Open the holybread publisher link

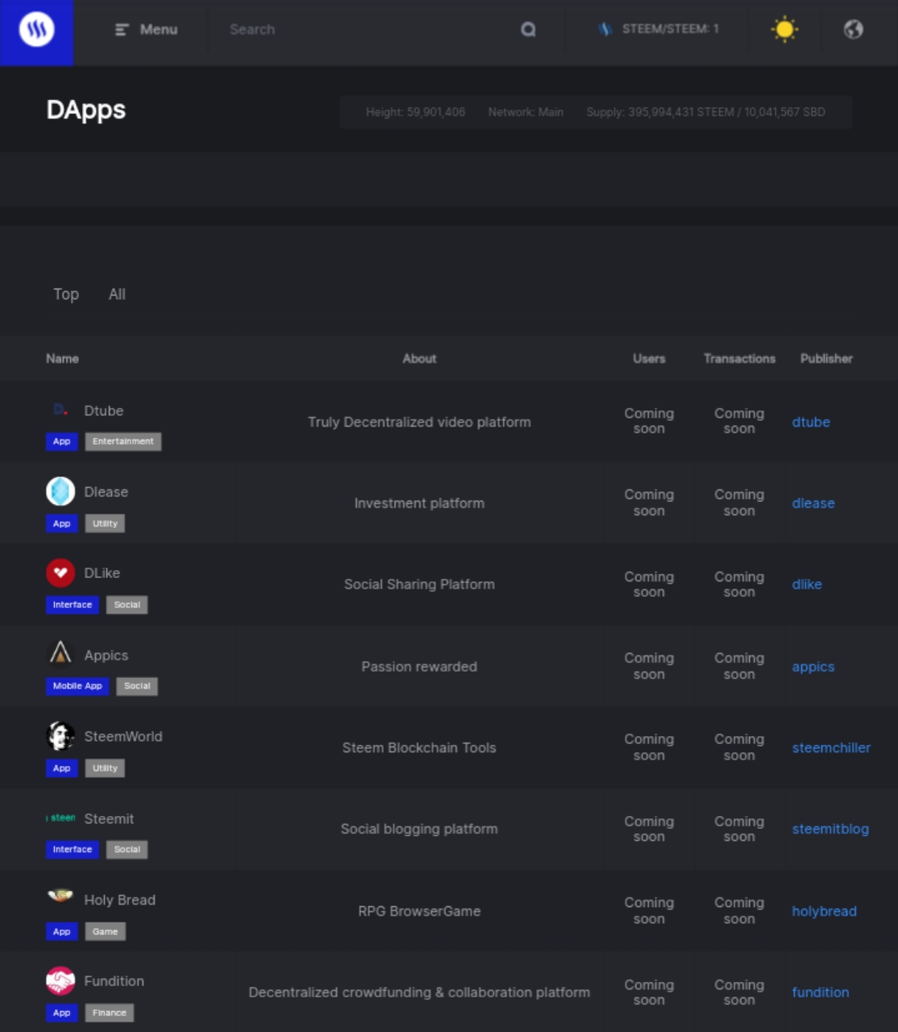pyautogui.click(x=824, y=911)
